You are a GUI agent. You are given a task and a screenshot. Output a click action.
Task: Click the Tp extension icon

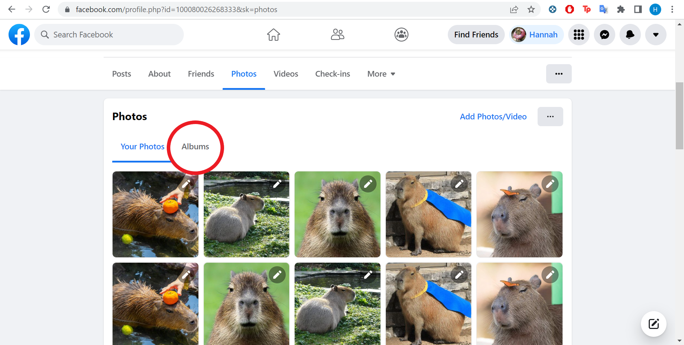(x=587, y=10)
